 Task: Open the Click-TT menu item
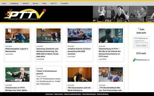coord(54,3)
